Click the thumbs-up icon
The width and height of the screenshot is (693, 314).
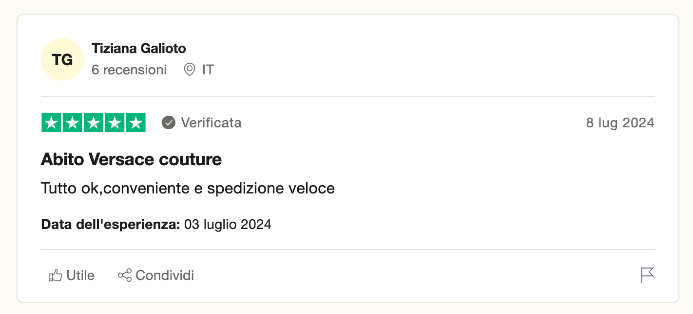(x=56, y=276)
